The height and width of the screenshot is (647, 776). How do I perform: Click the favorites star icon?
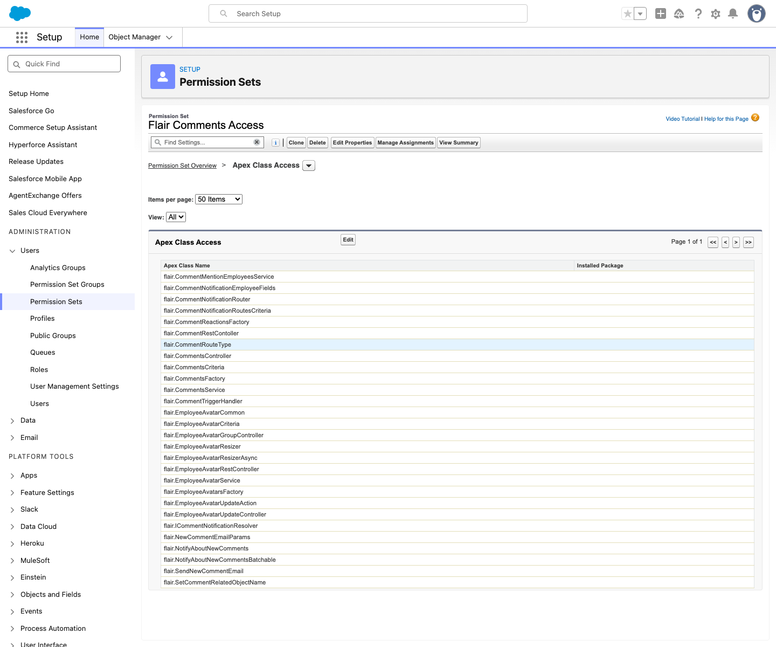pos(628,14)
